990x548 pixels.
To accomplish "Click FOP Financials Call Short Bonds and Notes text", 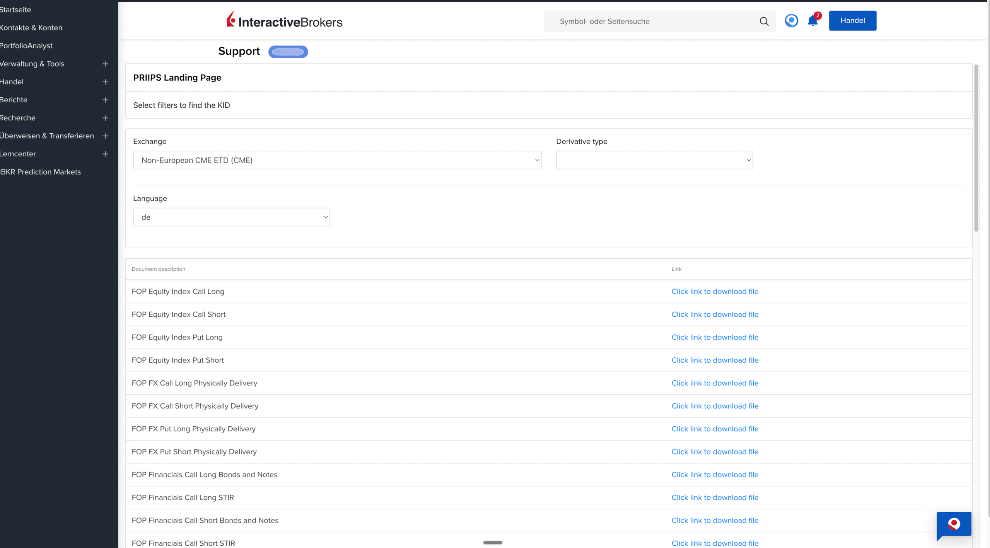I will 205,520.
